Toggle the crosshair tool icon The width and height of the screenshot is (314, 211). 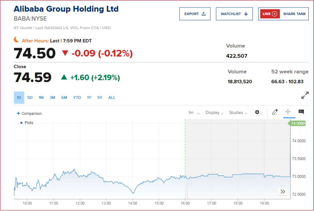288,112
